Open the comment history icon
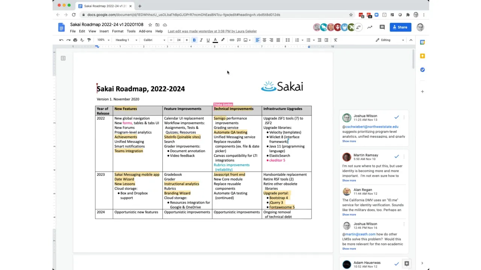Viewport: 481px width, 270px height. [x=382, y=27]
